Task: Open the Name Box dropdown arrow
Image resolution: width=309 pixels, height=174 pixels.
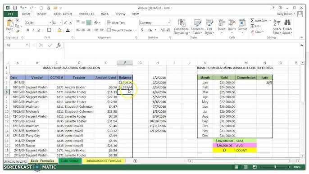Action: (x=27, y=46)
